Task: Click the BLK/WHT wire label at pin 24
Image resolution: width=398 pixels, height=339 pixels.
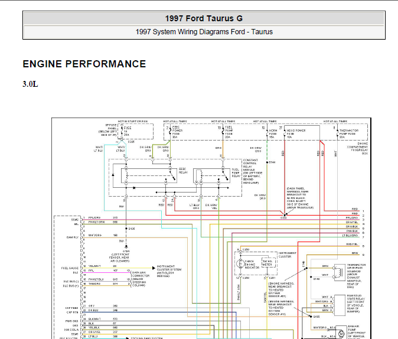Action: pyautogui.click(x=94, y=319)
